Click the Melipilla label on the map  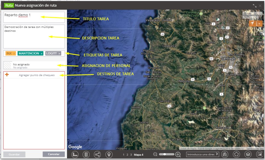[x=184, y=81]
